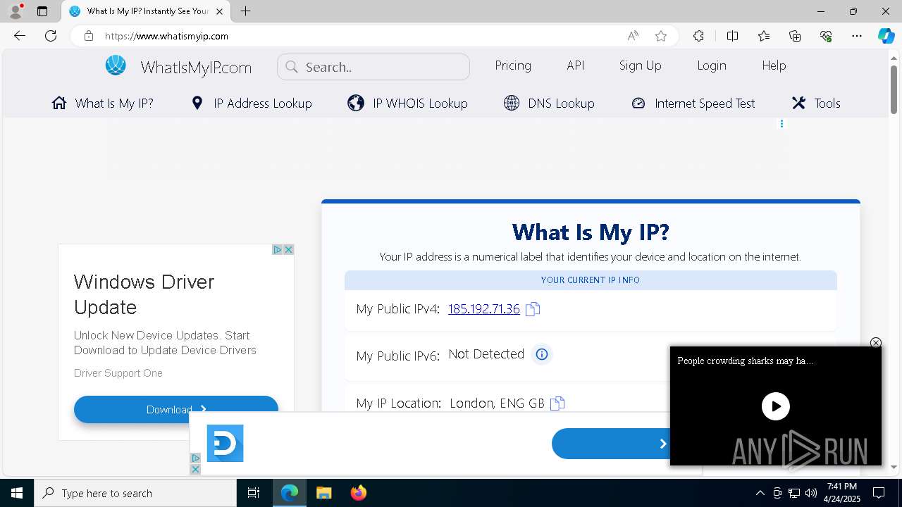Click the Download button in driver ad
902x507 pixels.
pyautogui.click(x=176, y=409)
